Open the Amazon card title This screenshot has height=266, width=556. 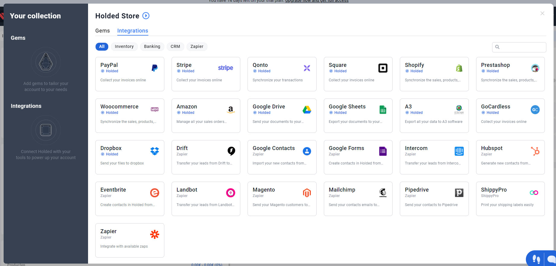pyautogui.click(x=187, y=107)
